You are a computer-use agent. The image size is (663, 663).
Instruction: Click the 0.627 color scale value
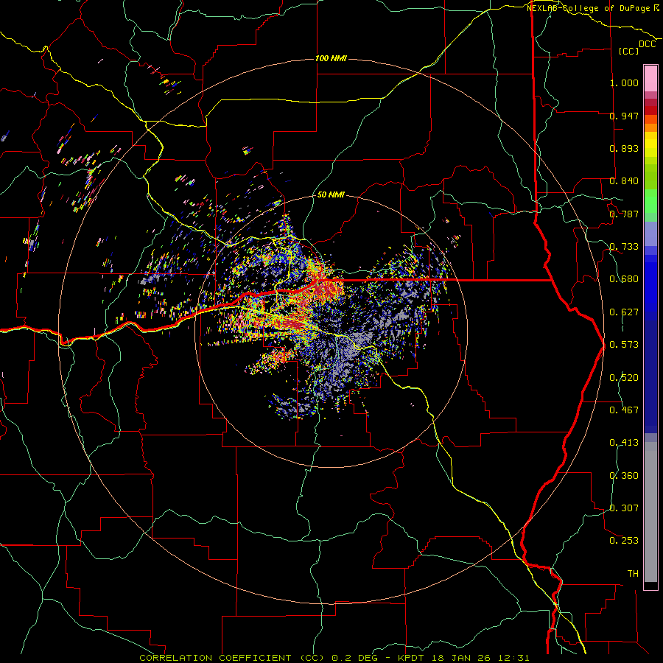tap(624, 312)
